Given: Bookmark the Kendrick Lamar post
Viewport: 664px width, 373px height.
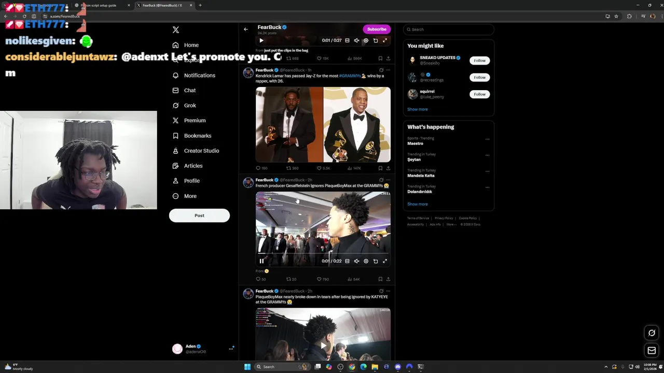Looking at the screenshot, I should pos(380,168).
